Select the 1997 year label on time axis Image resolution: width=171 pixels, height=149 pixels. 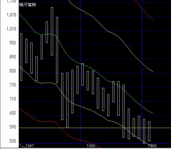(x=29, y=146)
